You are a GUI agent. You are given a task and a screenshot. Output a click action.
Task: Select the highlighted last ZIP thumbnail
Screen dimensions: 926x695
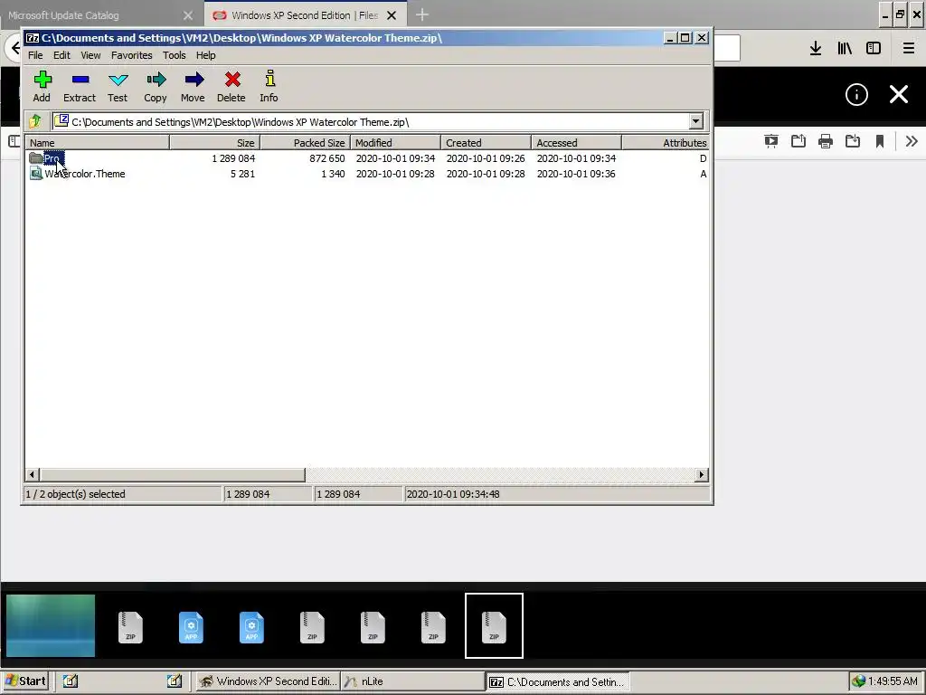(x=495, y=625)
